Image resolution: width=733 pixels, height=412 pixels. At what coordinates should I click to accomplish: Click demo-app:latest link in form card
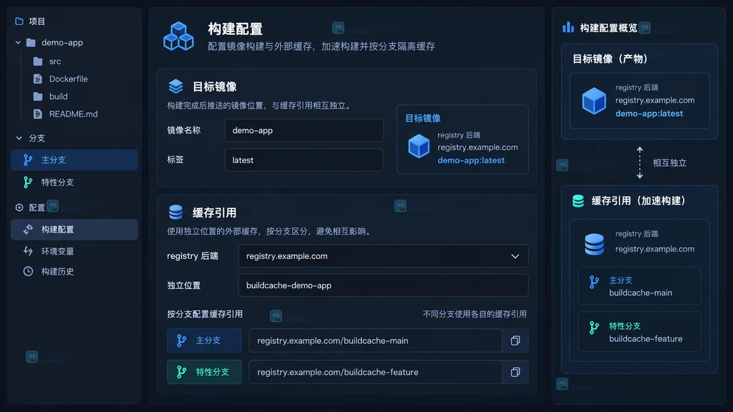pos(471,160)
